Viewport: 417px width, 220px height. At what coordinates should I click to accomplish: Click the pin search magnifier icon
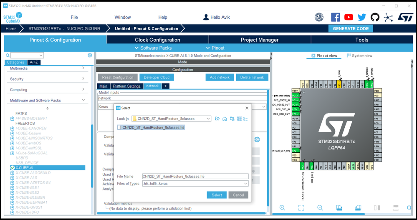[409, 208]
